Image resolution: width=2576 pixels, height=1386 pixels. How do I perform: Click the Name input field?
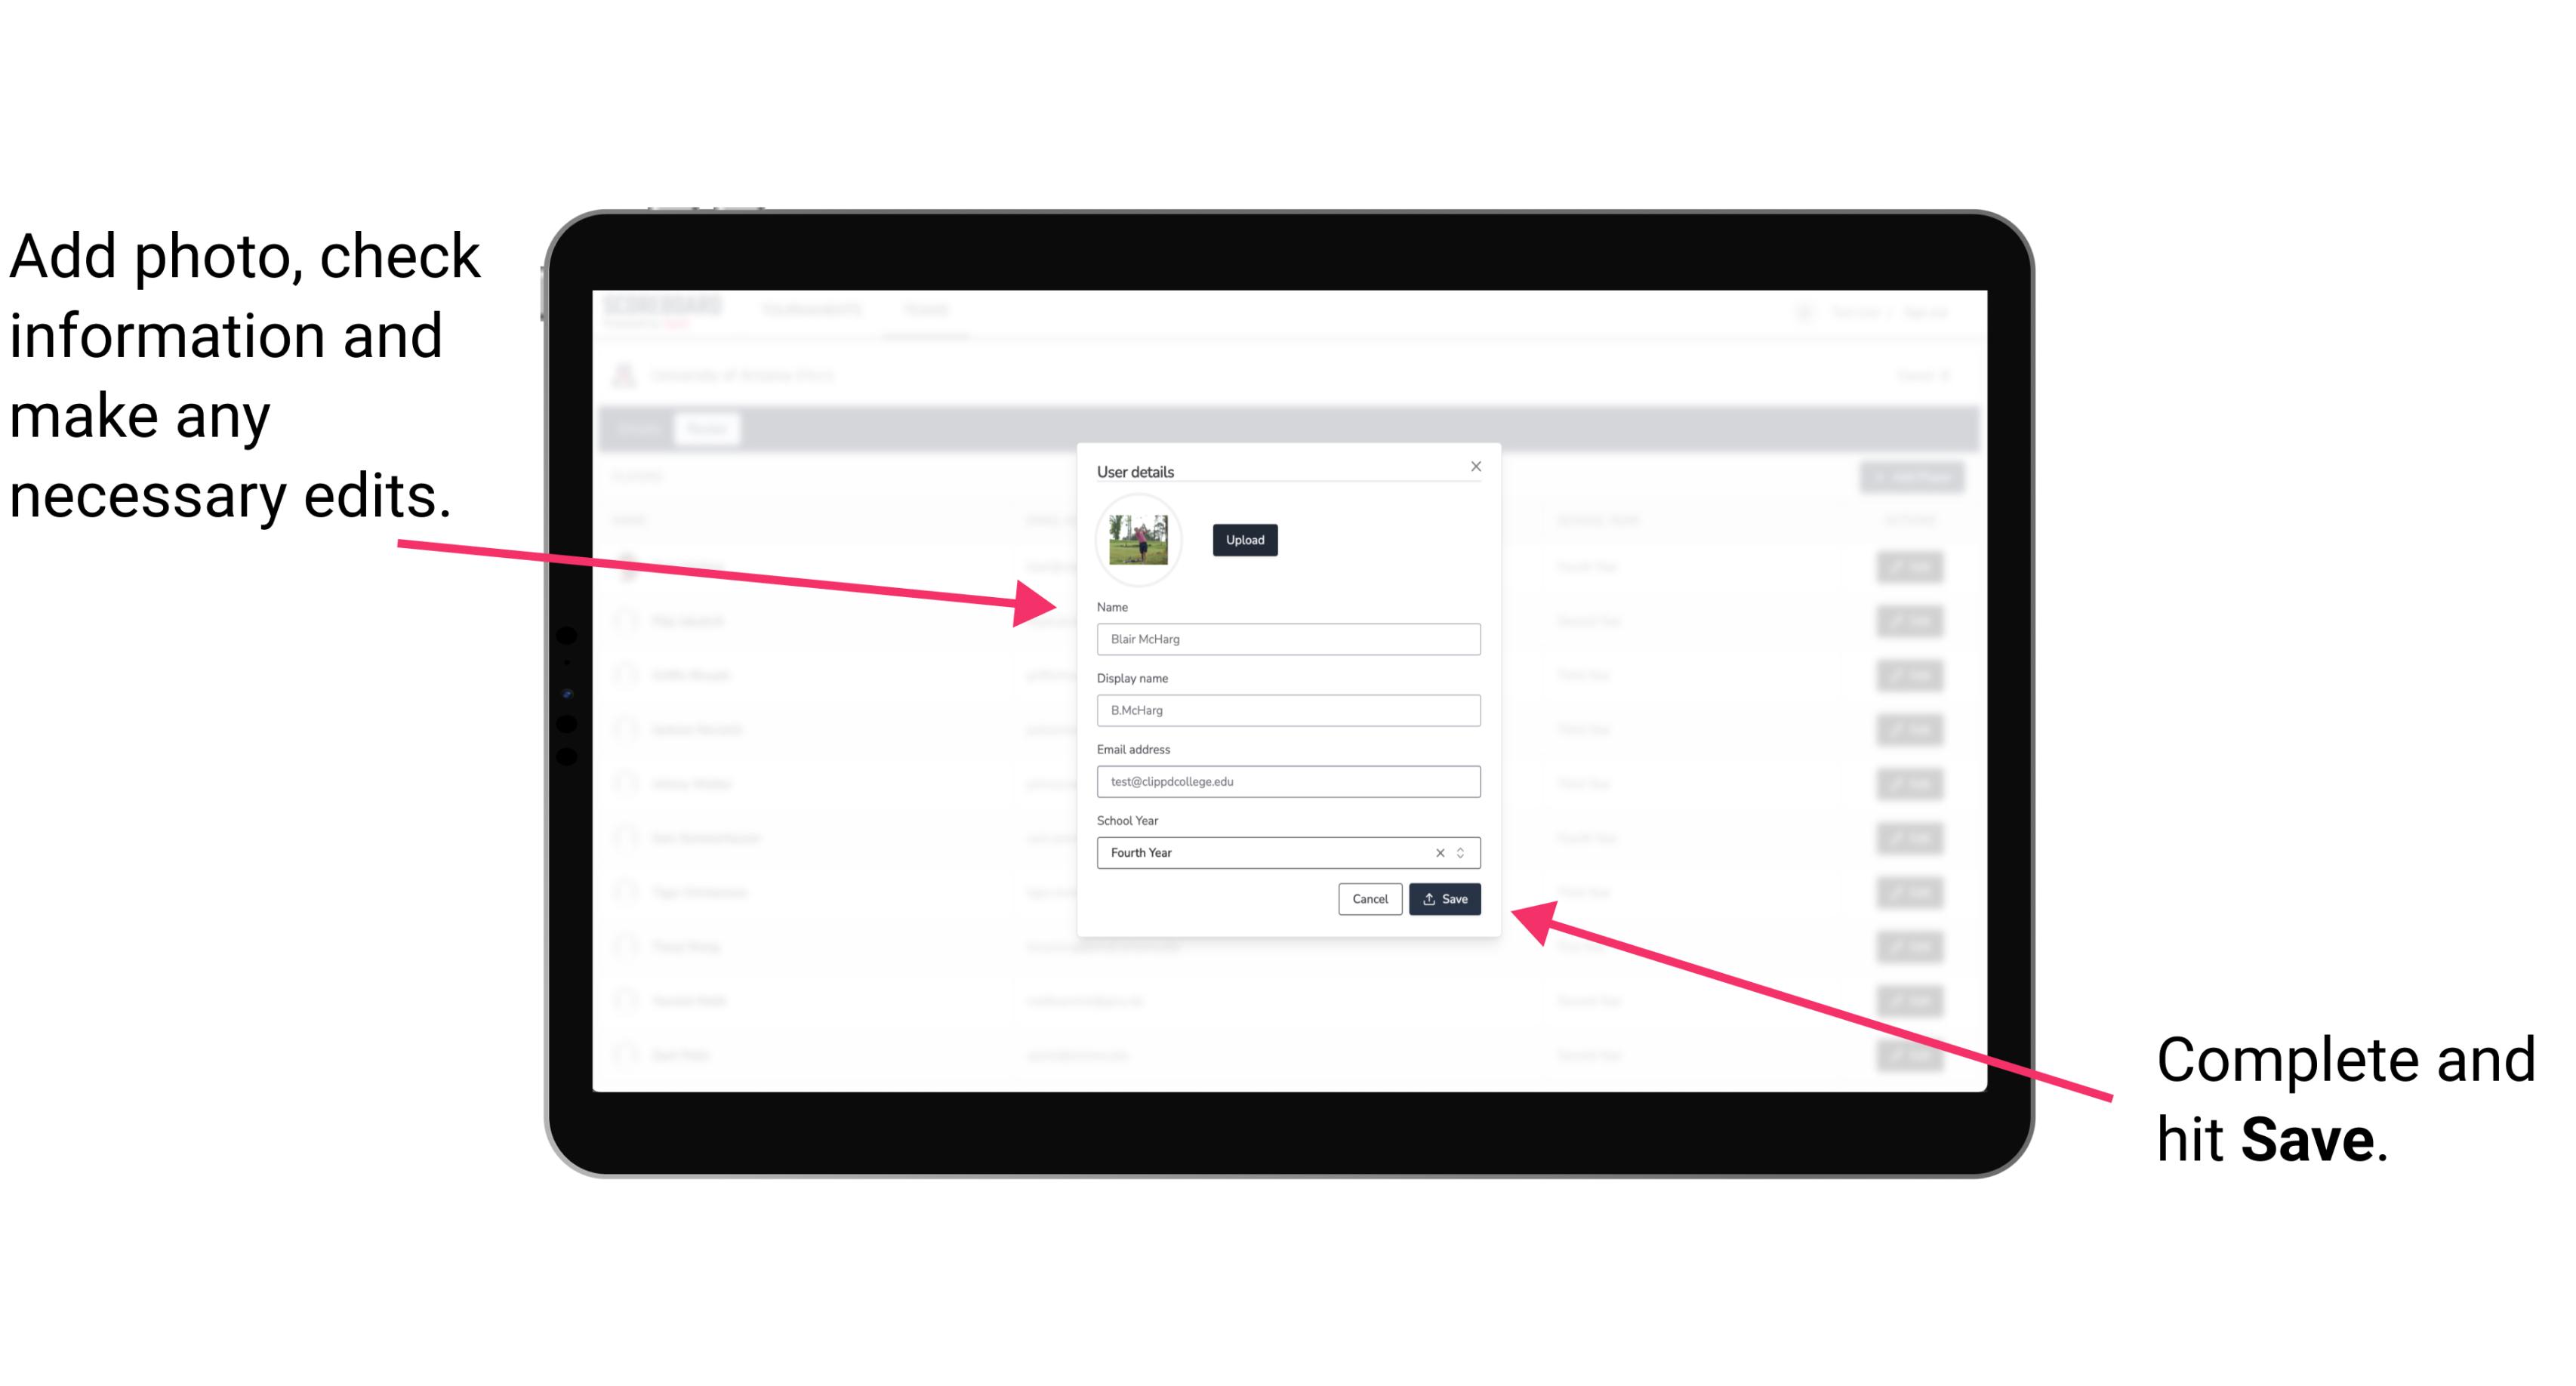tap(1286, 639)
